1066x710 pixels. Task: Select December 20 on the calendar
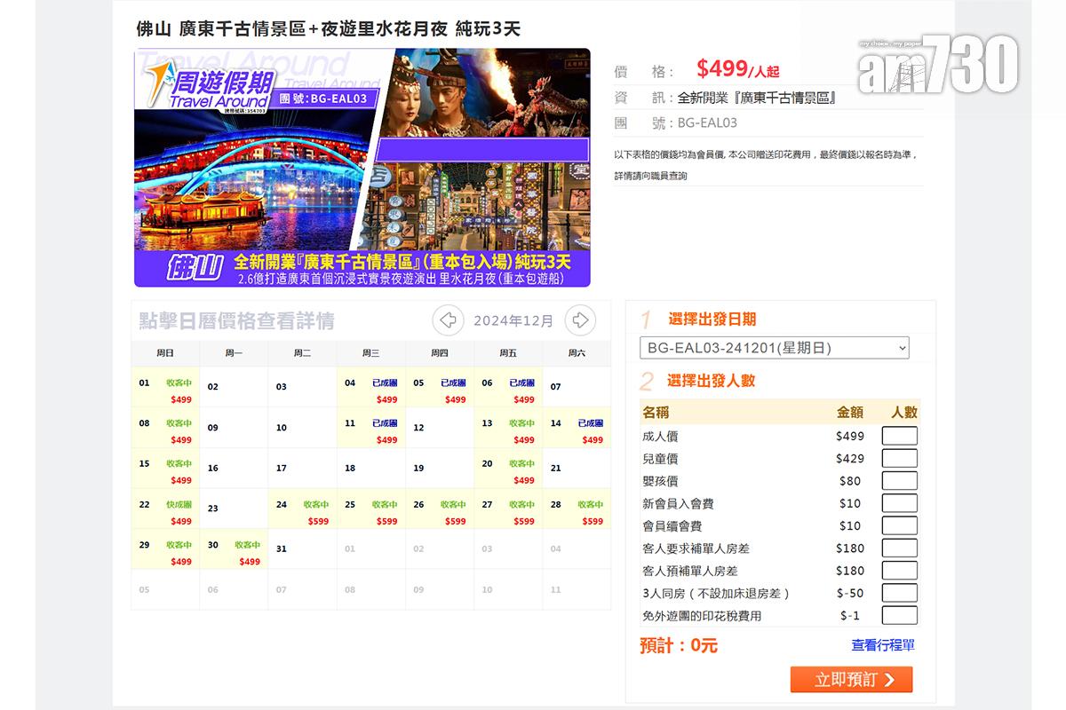[x=508, y=471]
